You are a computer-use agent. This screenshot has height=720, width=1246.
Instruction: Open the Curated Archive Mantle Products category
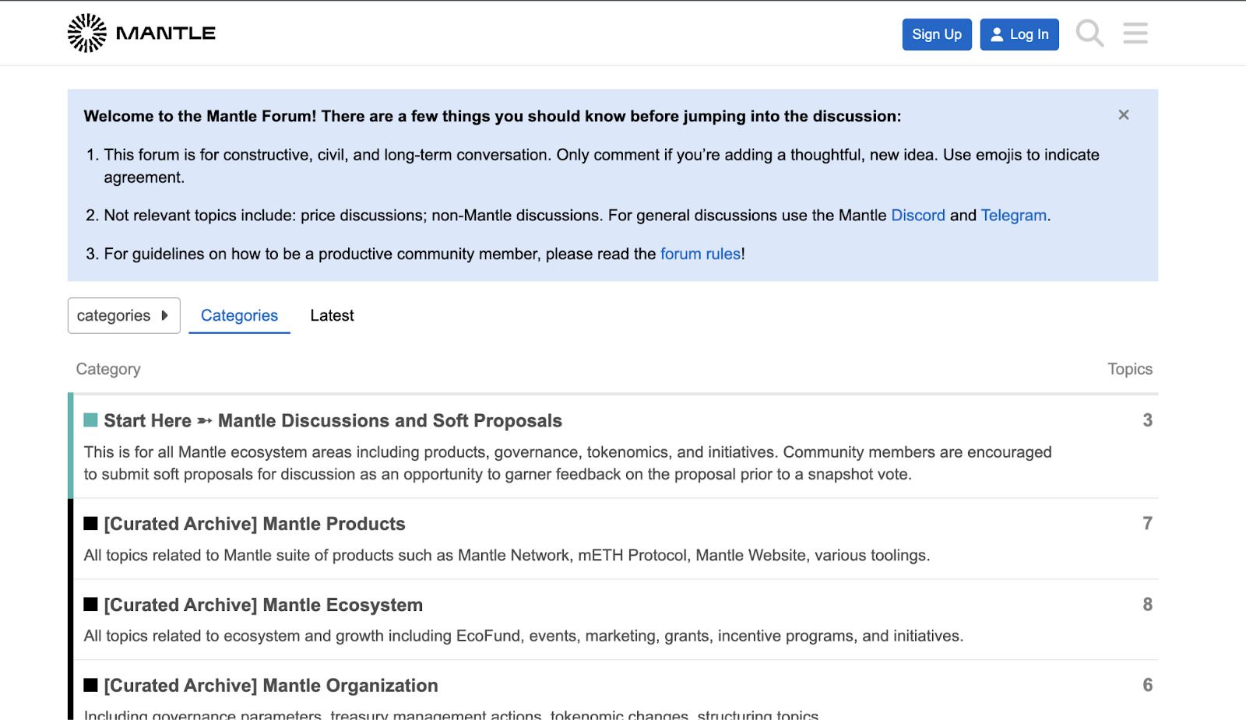[255, 524]
